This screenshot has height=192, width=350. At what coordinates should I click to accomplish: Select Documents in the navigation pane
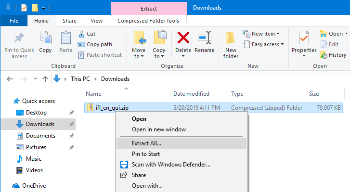(40, 136)
